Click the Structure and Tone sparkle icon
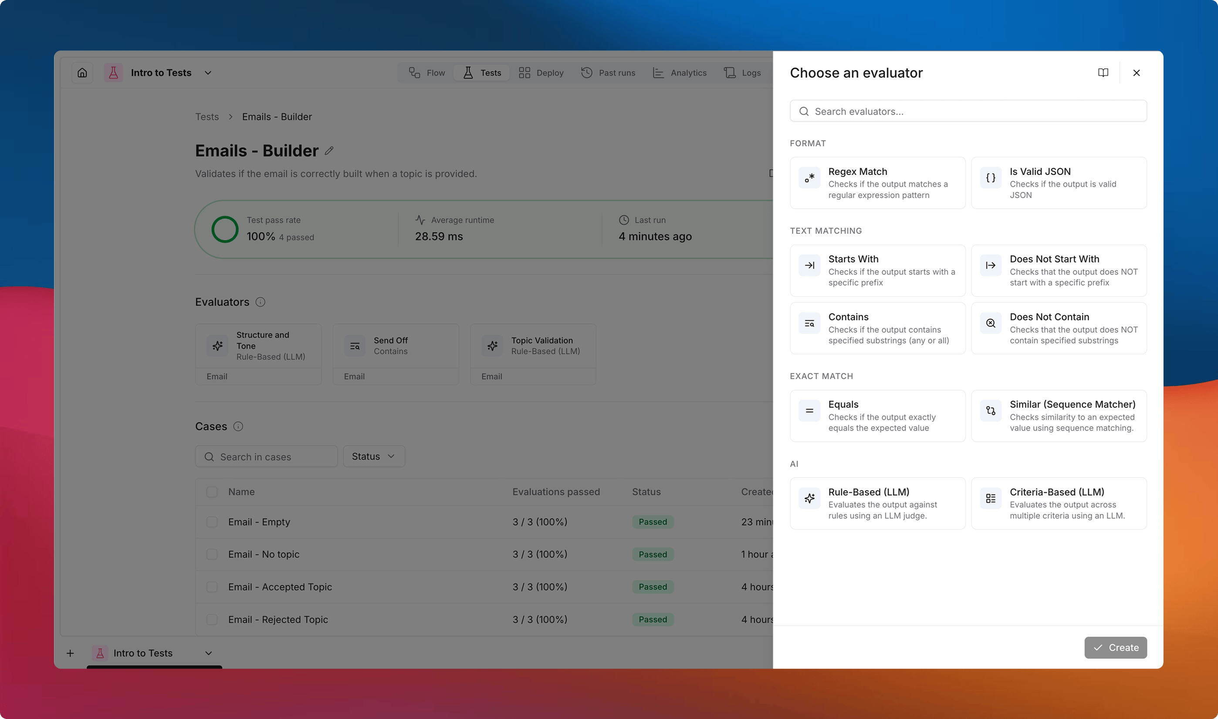The image size is (1218, 719). (x=217, y=346)
